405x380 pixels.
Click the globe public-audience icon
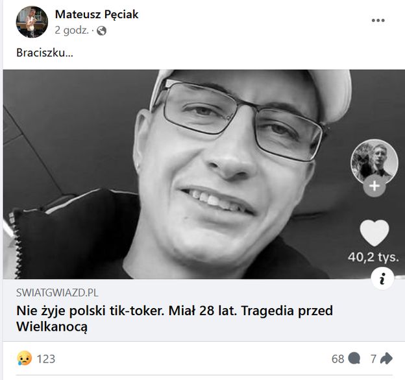[x=101, y=31]
